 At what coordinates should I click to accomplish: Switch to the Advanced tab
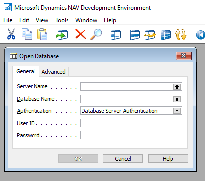54,72
